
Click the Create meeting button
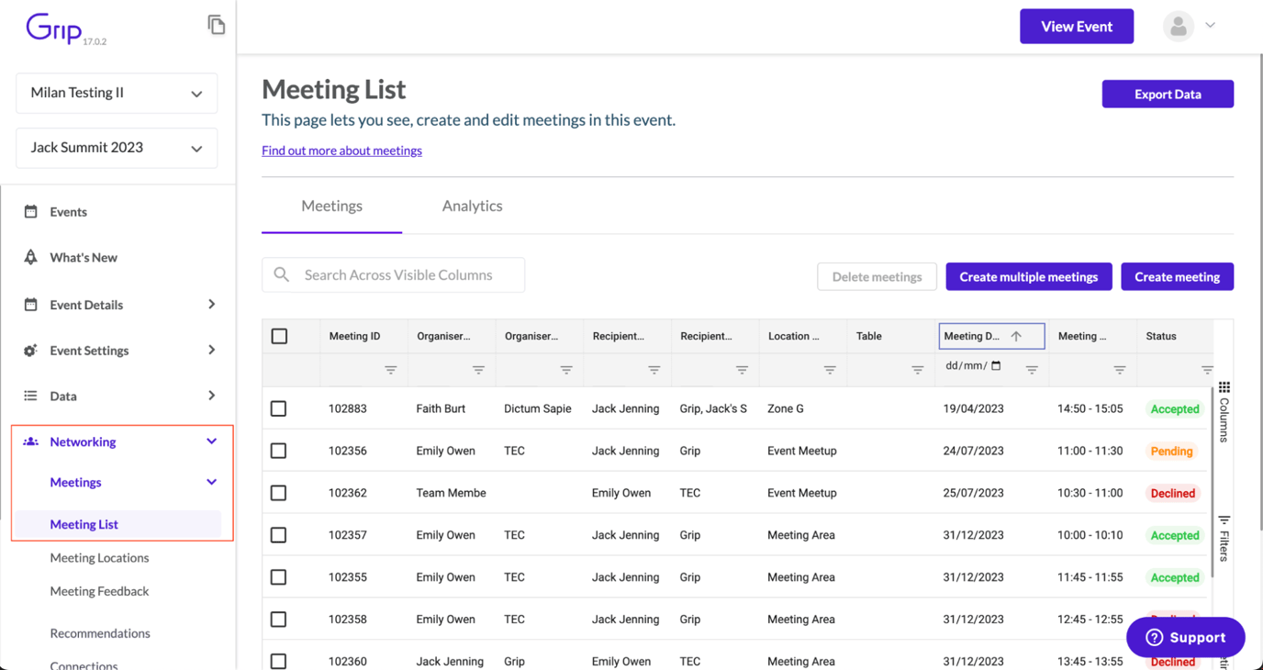click(1177, 276)
